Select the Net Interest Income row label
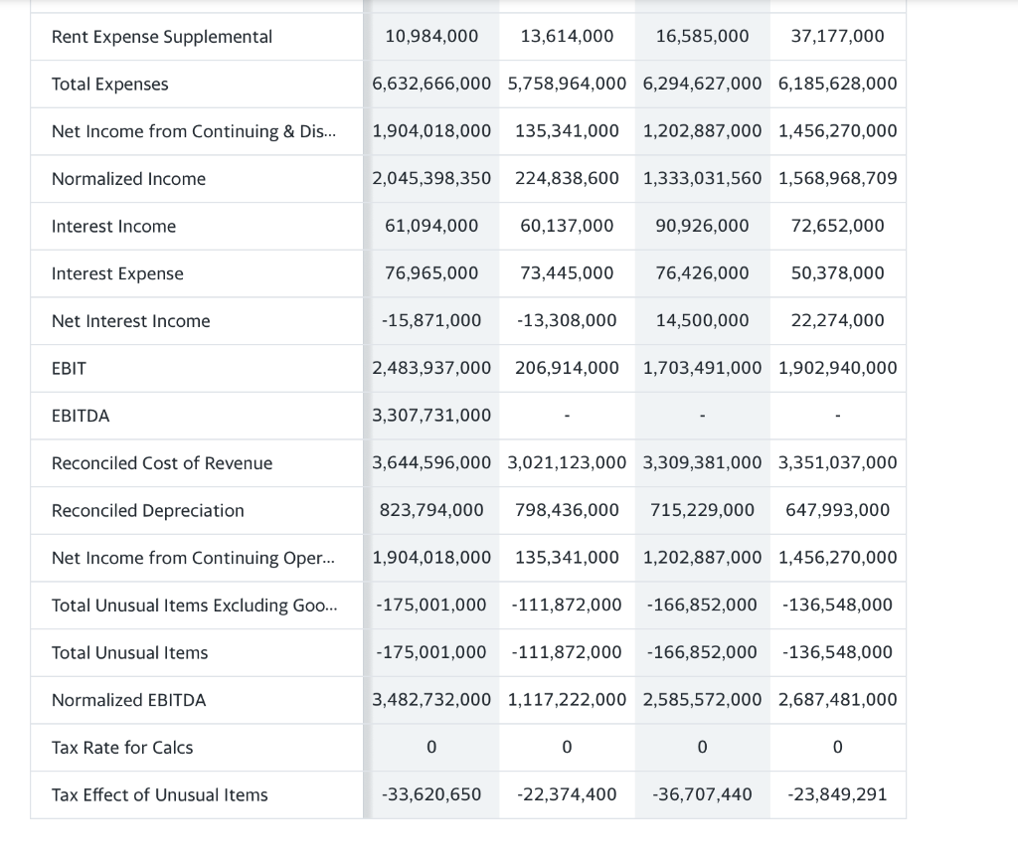 point(130,321)
